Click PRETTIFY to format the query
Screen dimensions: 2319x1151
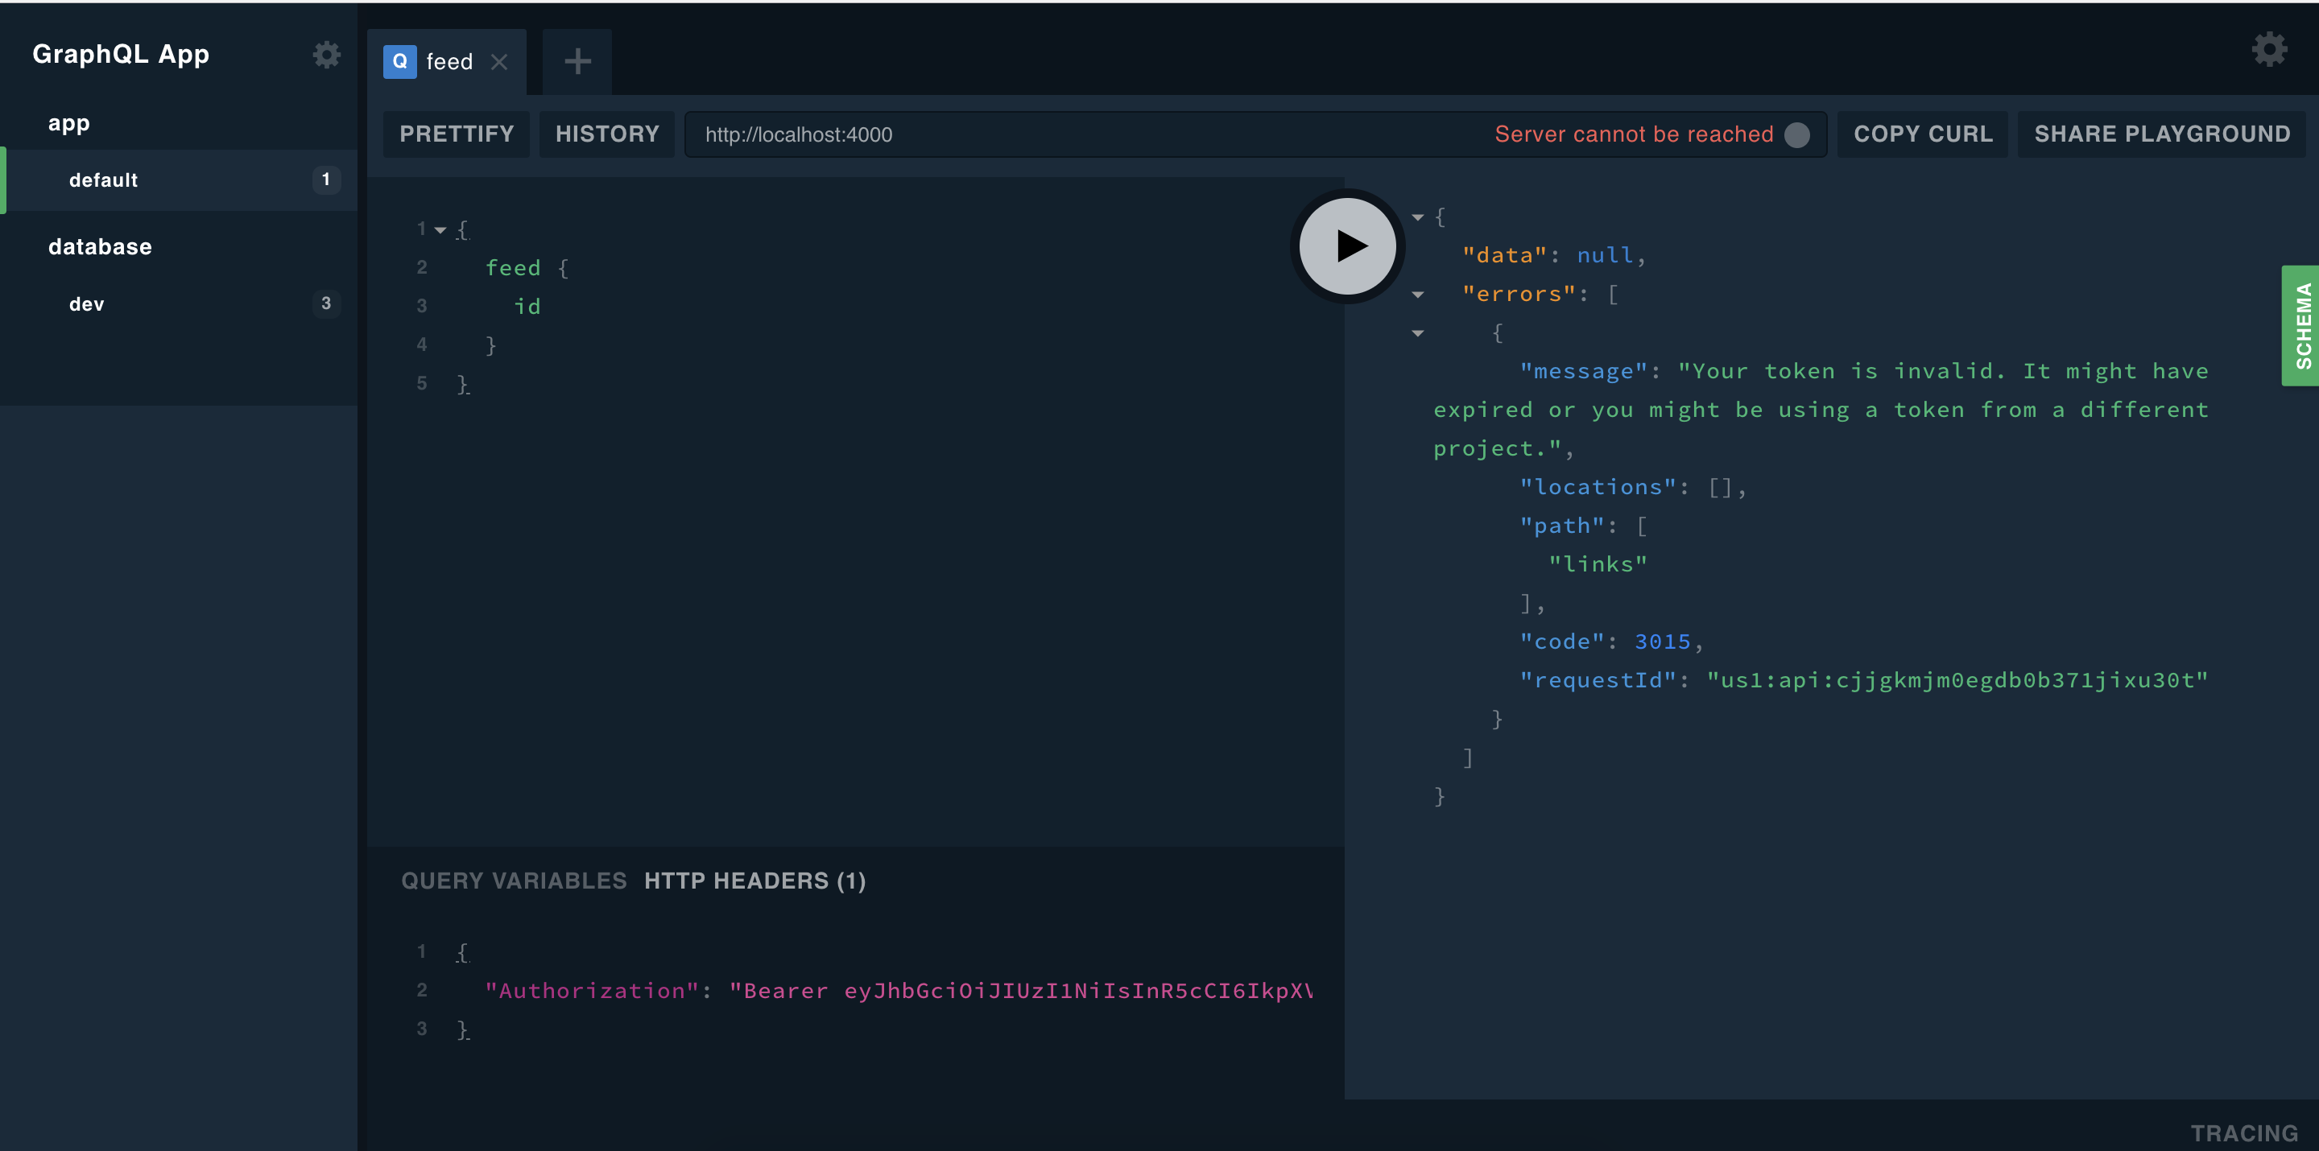click(456, 133)
